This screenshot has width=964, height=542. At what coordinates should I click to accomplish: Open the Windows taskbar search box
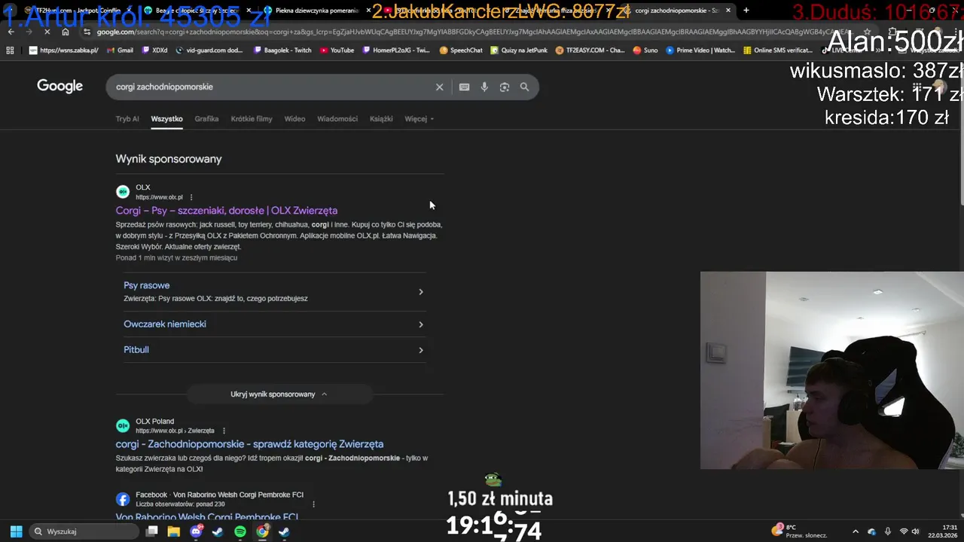click(84, 531)
